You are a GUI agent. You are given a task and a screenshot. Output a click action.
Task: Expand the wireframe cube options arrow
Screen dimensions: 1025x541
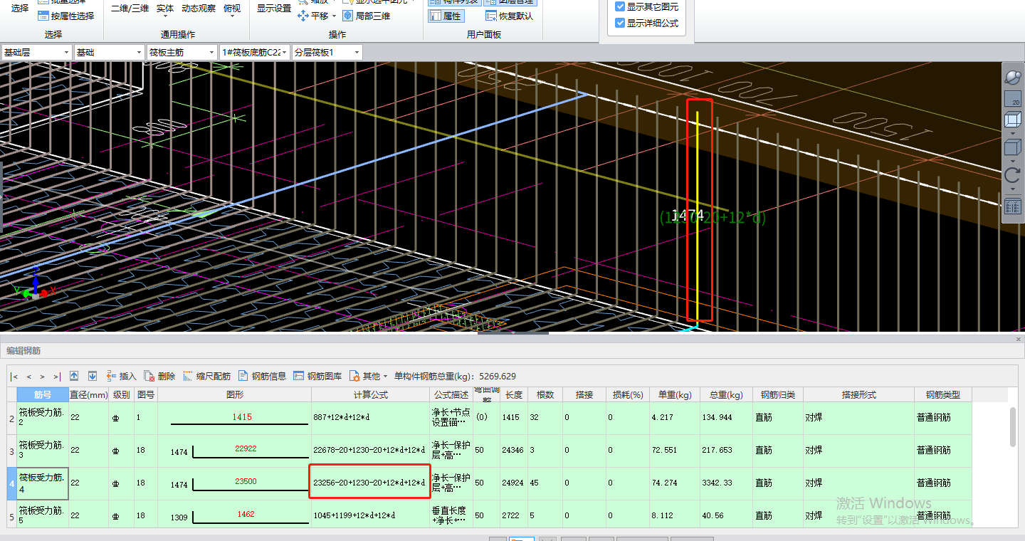1013,133
